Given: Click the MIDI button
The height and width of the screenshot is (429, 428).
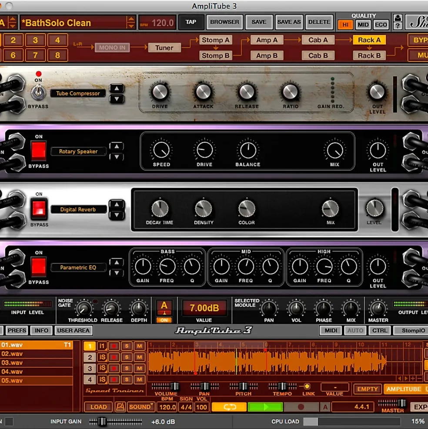Looking at the screenshot, I should pos(331,331).
